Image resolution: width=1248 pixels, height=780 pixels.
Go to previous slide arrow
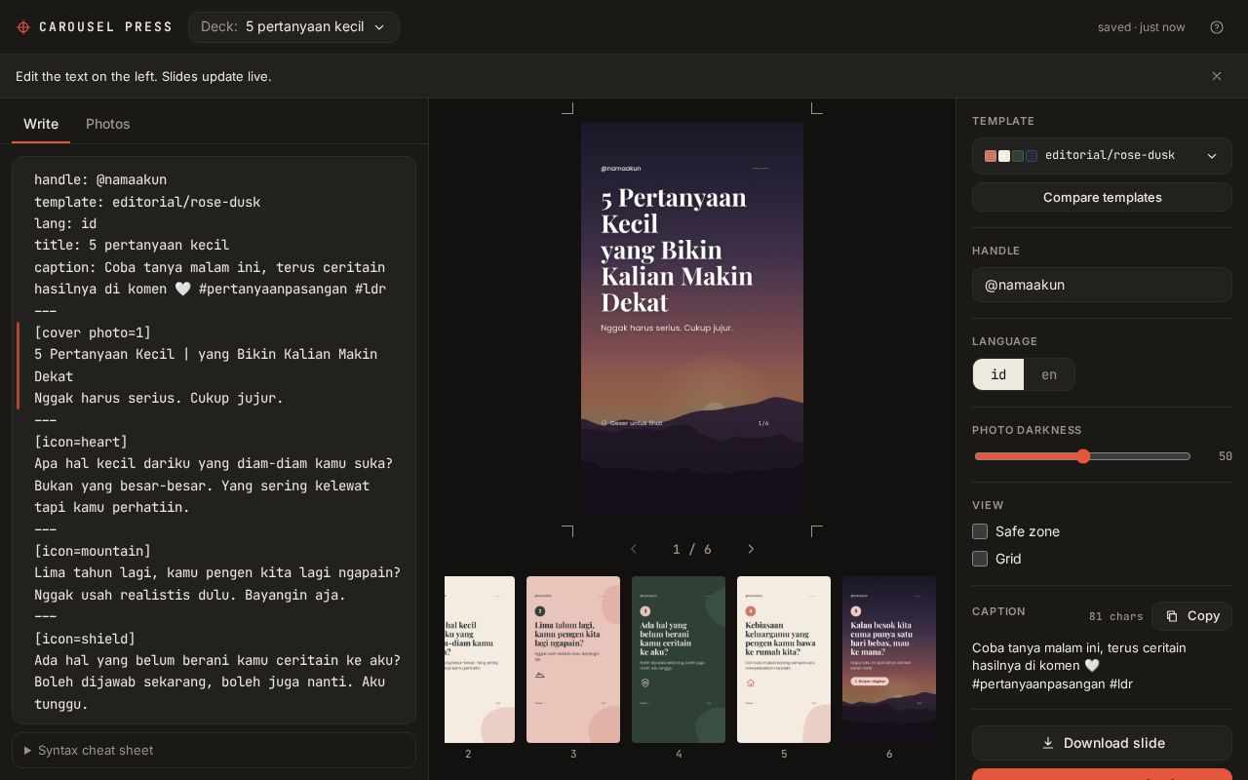click(634, 549)
